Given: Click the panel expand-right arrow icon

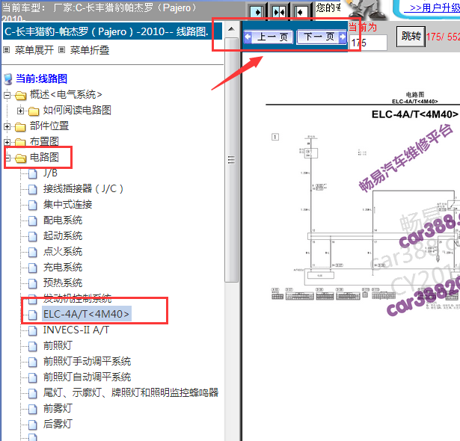Looking at the screenshot, I should [257, 12].
